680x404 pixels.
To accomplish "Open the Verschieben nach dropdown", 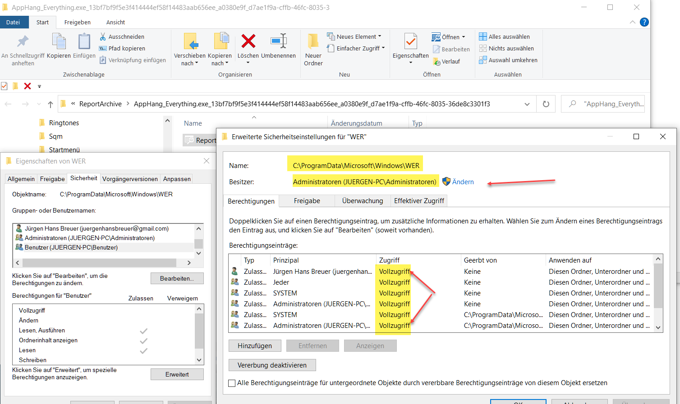I will pyautogui.click(x=189, y=63).
